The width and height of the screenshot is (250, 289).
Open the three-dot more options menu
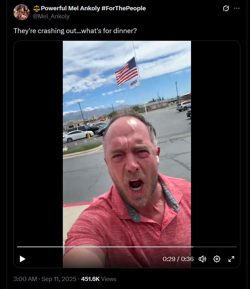point(237,8)
